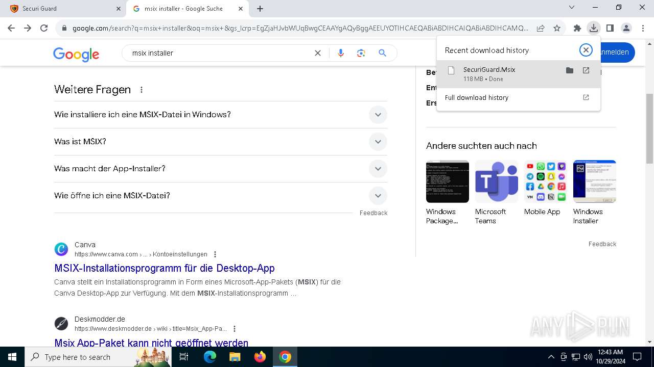This screenshot has width=654, height=367.
Task: Expand 'Was macht der App-Installer?' question
Action: [221, 169]
